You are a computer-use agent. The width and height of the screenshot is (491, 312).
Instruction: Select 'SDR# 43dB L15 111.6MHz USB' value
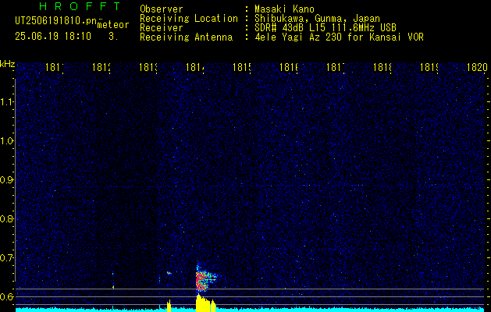tap(326, 28)
